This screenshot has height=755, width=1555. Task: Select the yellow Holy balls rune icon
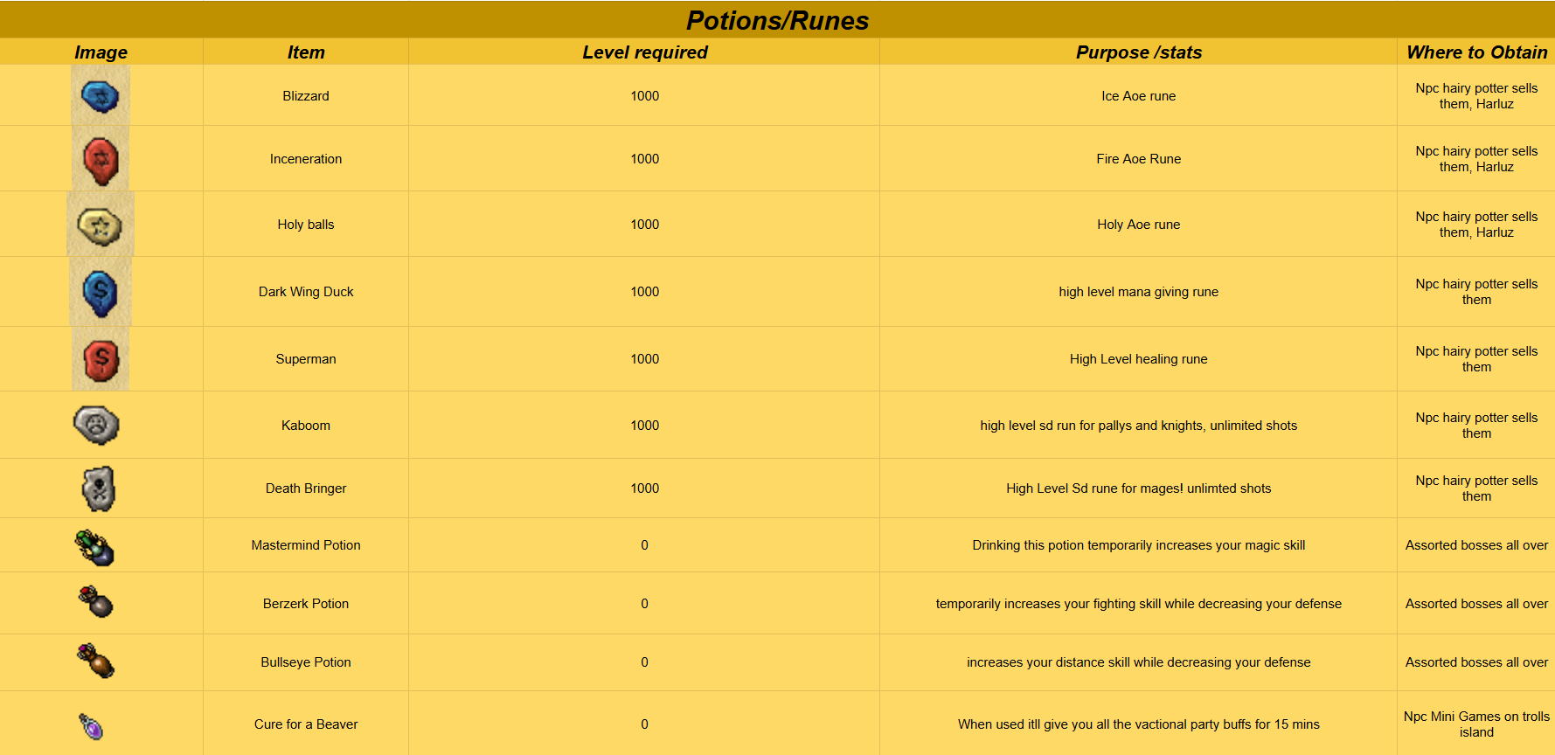click(x=101, y=225)
